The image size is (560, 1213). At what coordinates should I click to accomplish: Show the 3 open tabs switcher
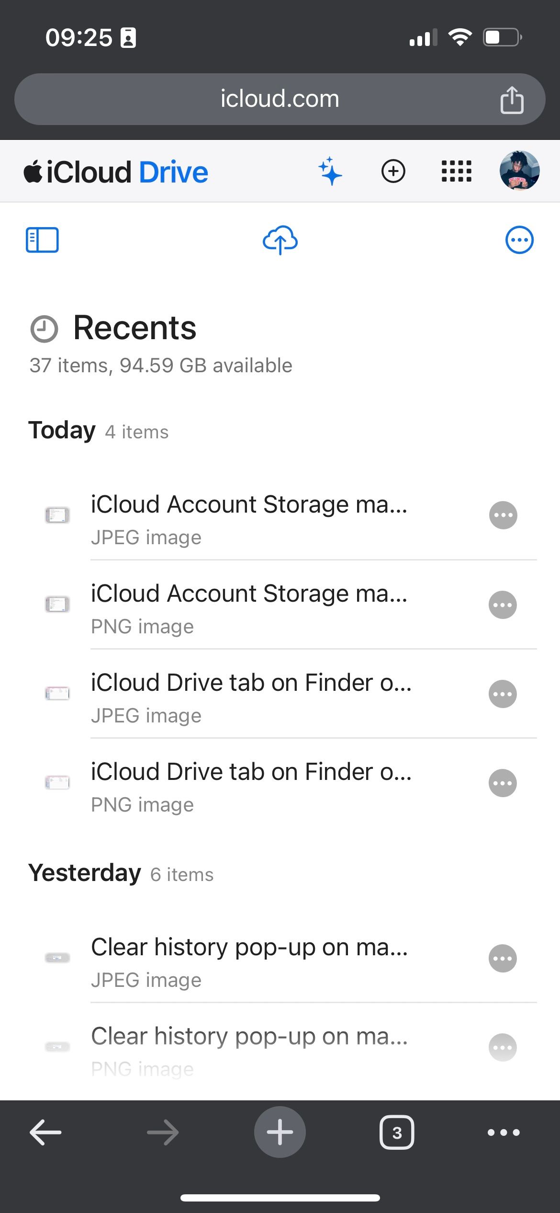[x=397, y=1133]
